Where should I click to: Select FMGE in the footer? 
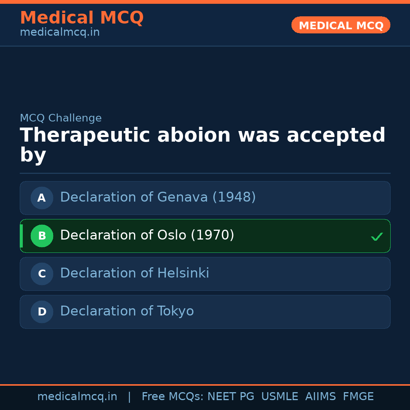click(358, 397)
